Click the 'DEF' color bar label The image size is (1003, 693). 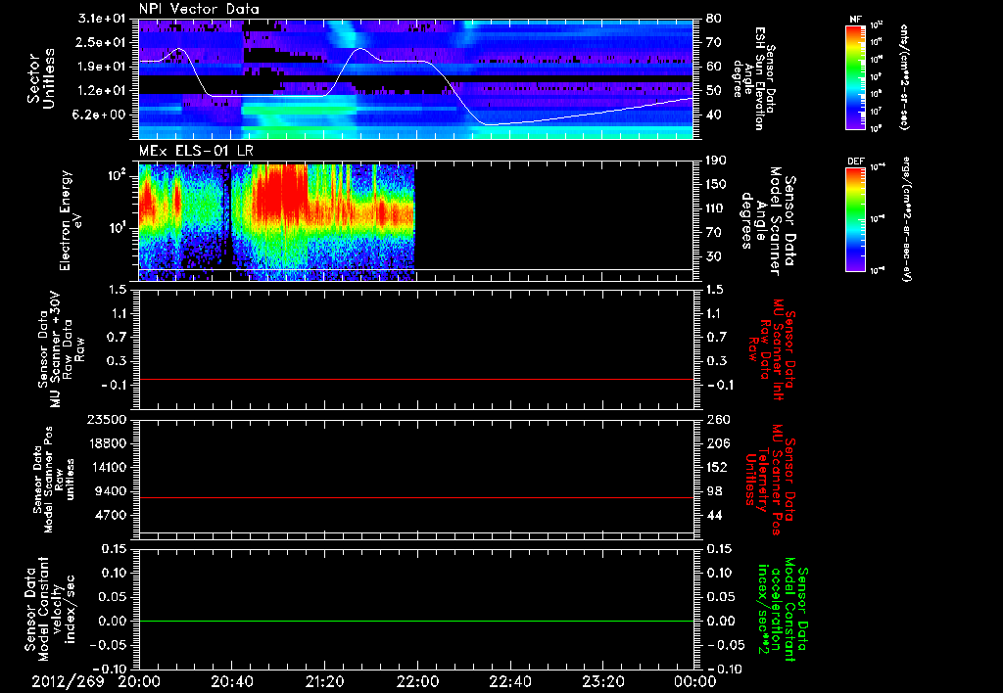[x=855, y=162]
